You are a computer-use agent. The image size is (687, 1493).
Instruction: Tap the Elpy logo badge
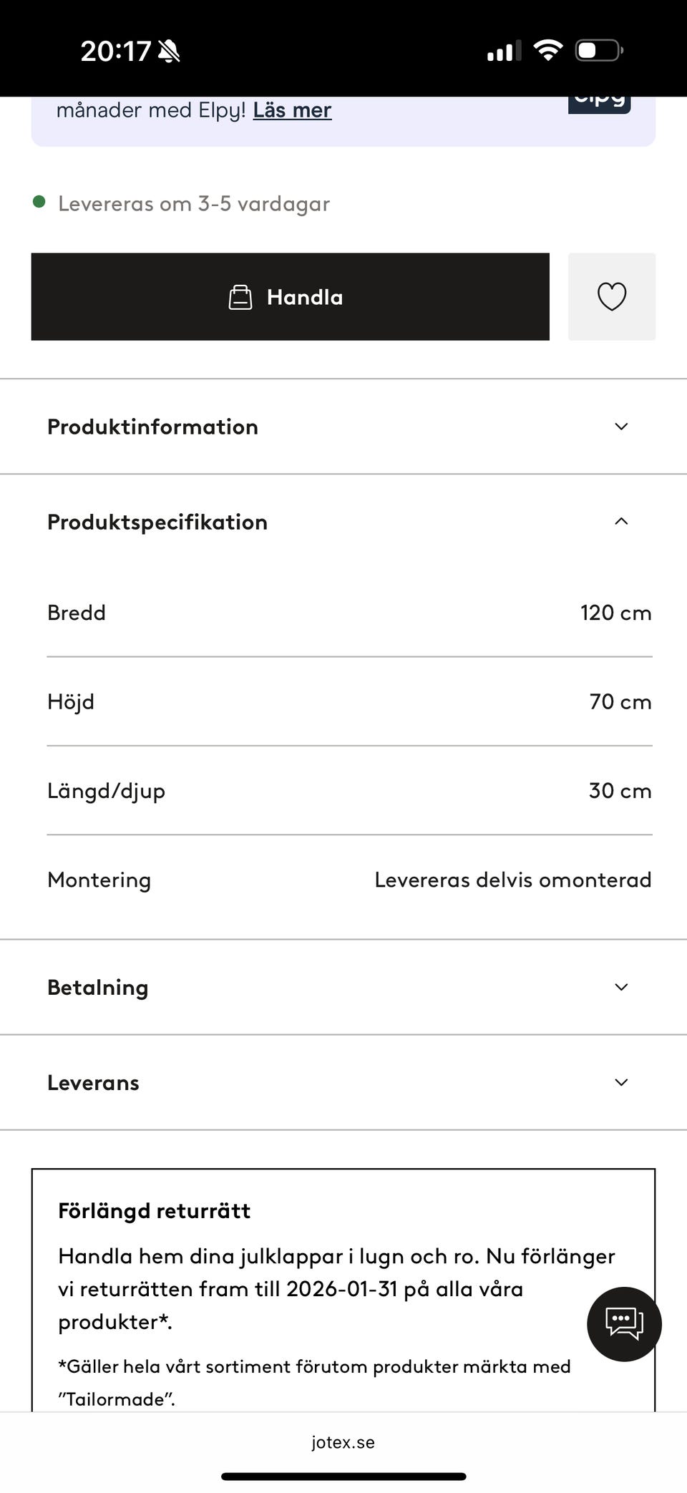(x=599, y=102)
